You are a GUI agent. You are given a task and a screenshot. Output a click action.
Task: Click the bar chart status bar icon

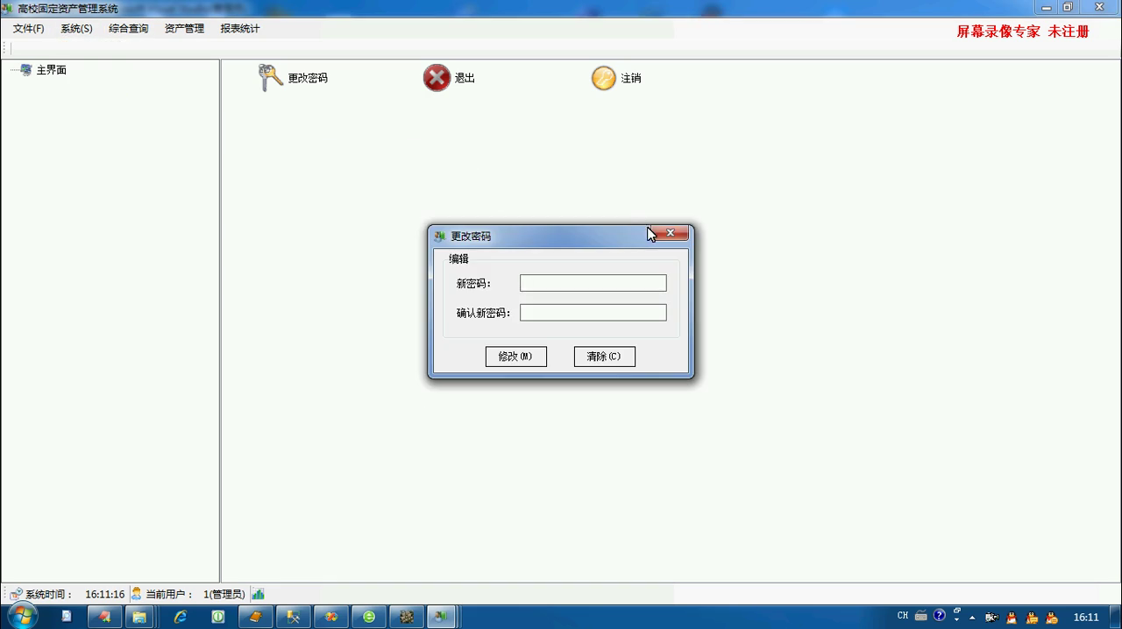click(258, 594)
